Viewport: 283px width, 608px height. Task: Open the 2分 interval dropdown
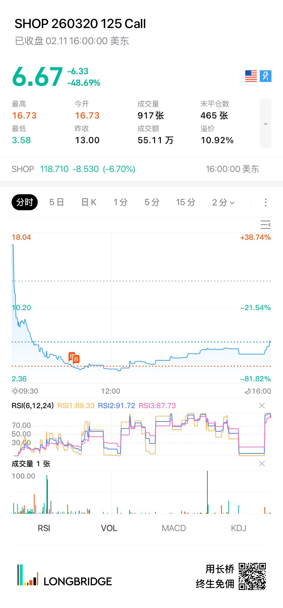223,202
